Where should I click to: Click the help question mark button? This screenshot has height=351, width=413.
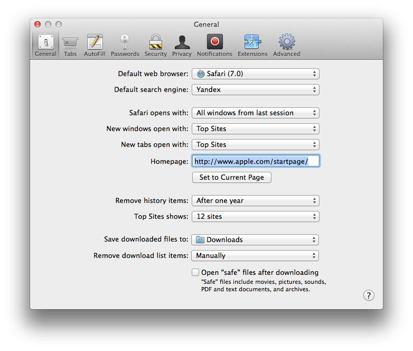(x=369, y=295)
